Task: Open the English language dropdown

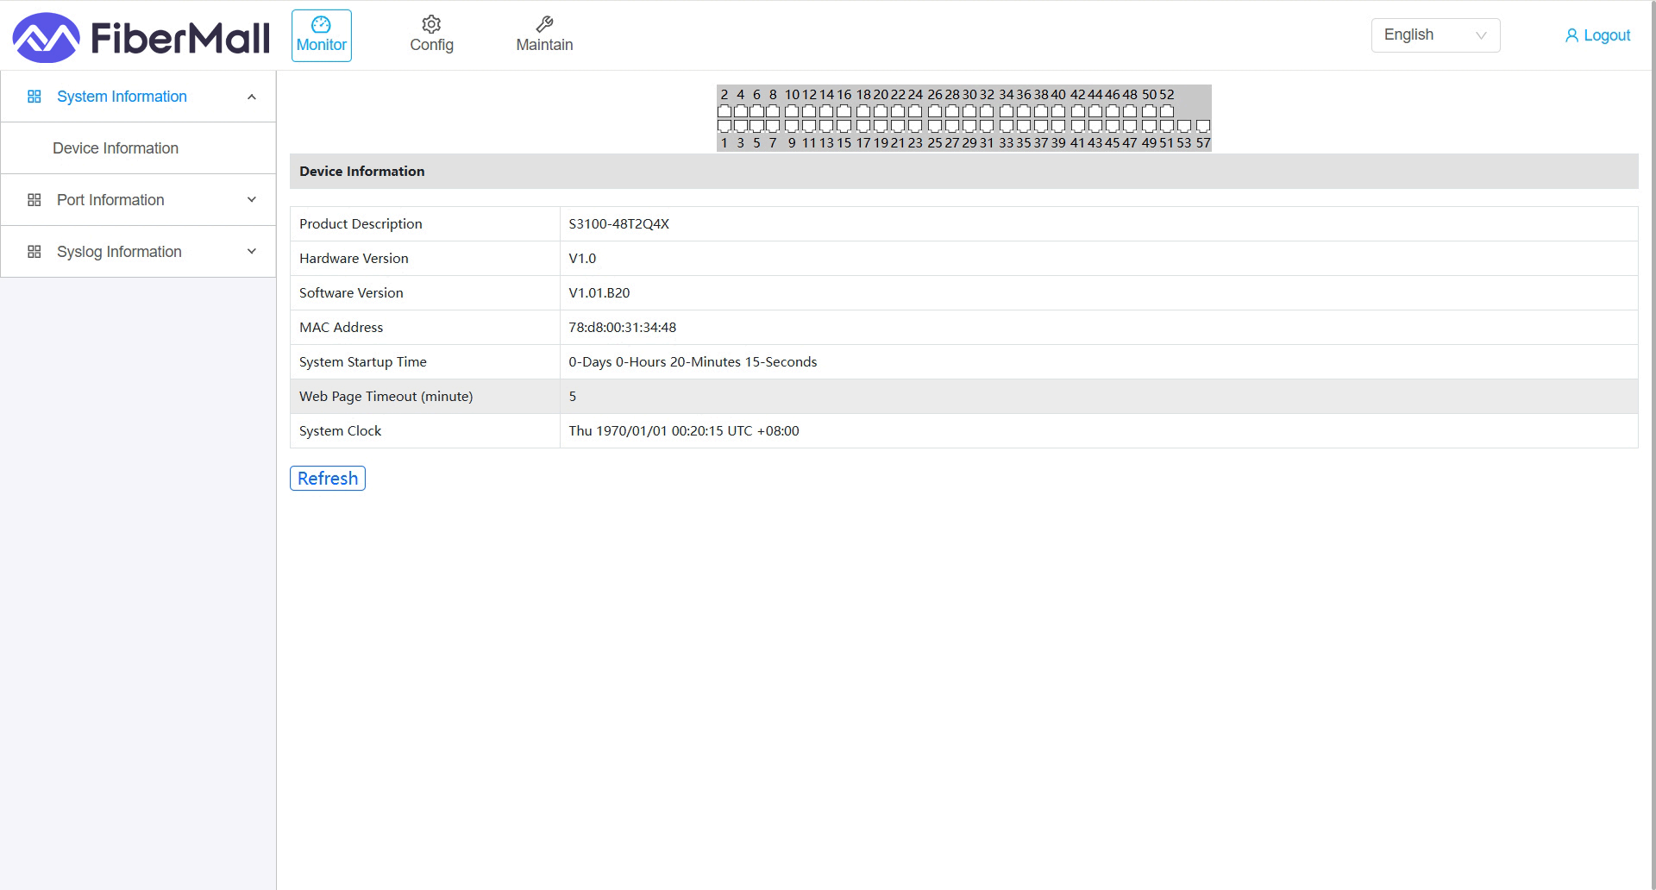Action: (1435, 35)
